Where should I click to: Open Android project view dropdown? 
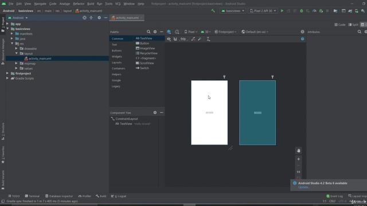tap(18, 18)
